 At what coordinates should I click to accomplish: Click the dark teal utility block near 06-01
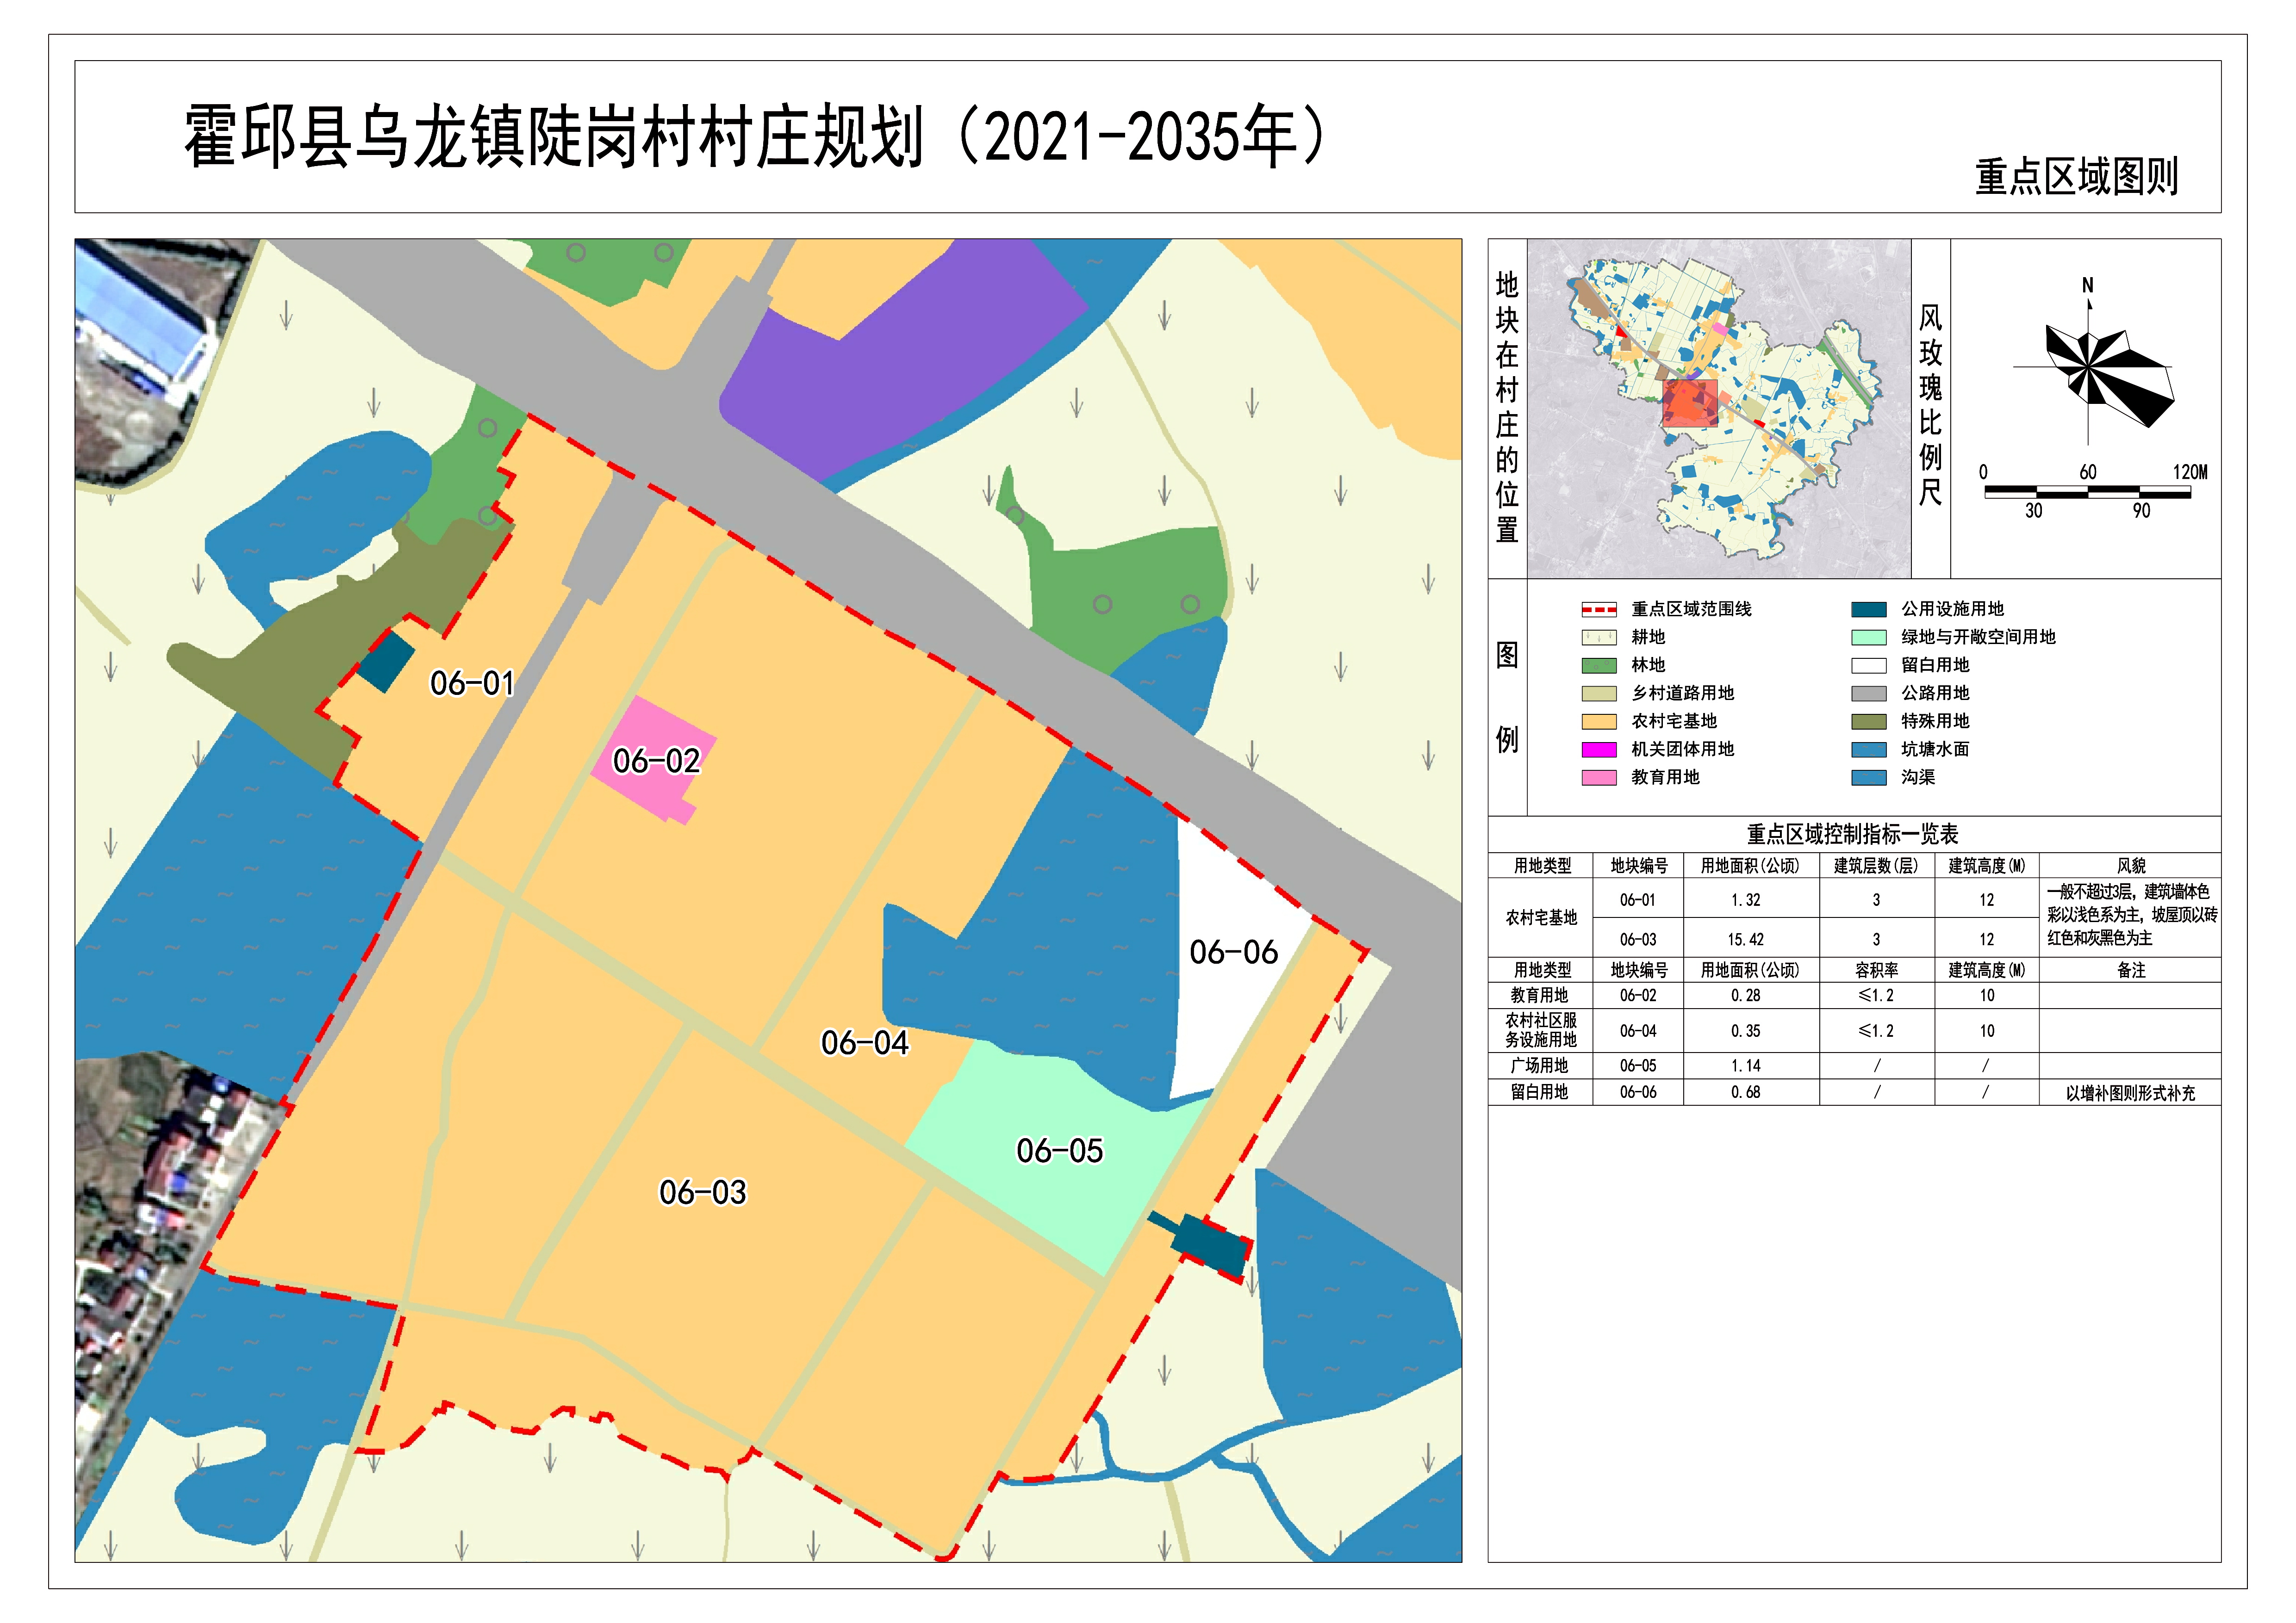click(x=386, y=661)
